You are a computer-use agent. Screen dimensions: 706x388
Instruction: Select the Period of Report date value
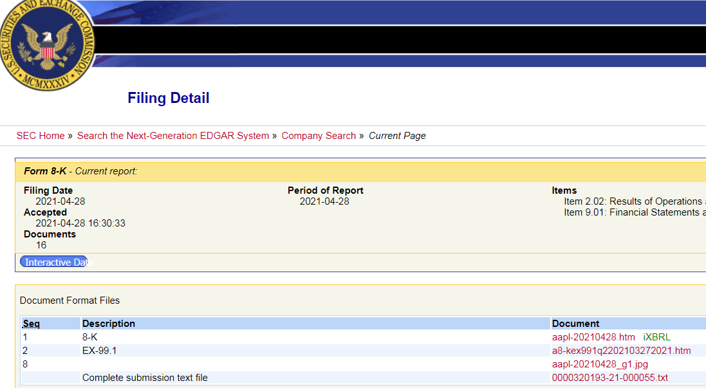coord(324,201)
